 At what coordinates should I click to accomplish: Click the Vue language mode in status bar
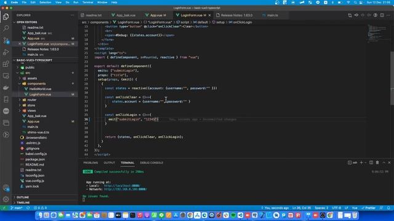(355, 208)
